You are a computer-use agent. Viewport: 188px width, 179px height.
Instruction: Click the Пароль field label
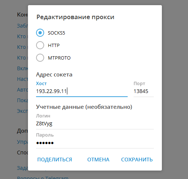pyautogui.click(x=45, y=135)
